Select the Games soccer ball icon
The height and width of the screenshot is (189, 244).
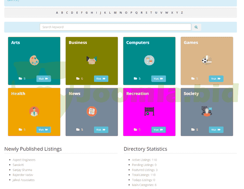[207, 60]
